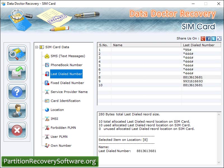Click the Forbidden PLMN tower icon
Image resolution: width=224 pixels, height=168 pixels.
pos(47,128)
